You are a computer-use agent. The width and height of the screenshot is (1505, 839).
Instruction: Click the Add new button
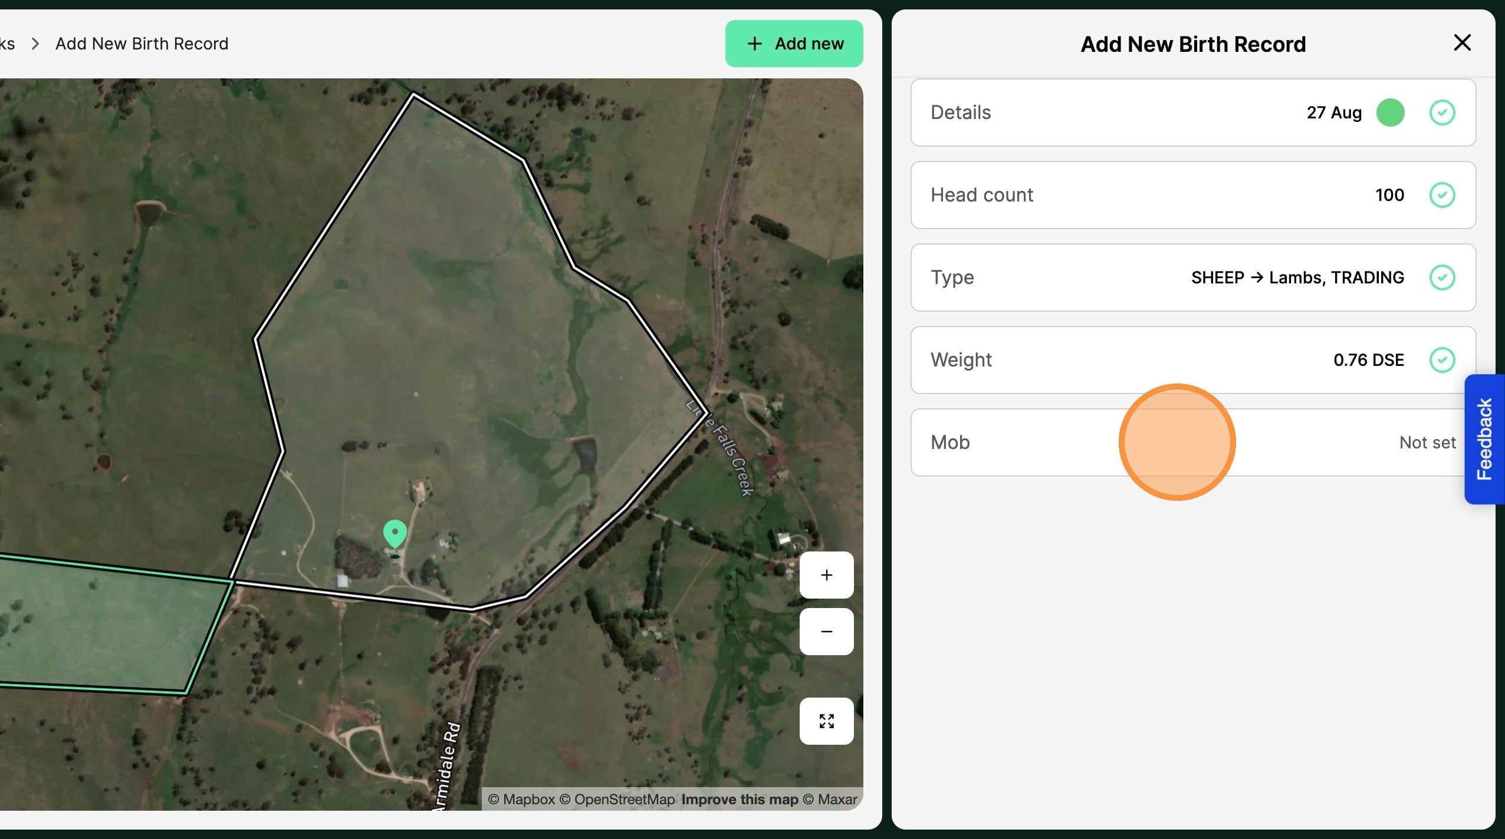(x=794, y=44)
